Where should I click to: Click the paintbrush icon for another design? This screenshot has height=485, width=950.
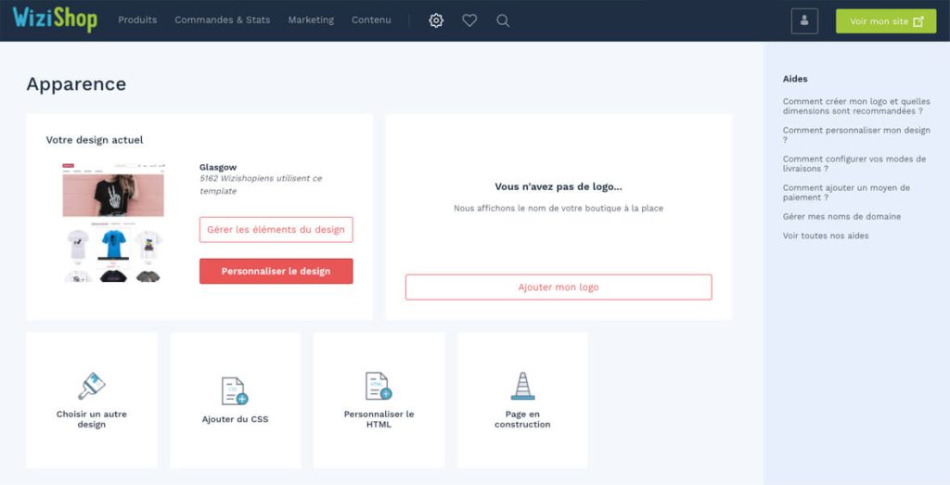click(x=92, y=386)
